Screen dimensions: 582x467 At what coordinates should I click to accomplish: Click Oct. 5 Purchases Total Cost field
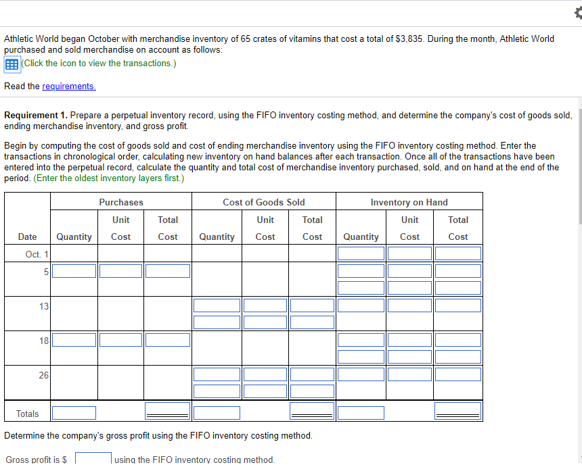coord(167,270)
